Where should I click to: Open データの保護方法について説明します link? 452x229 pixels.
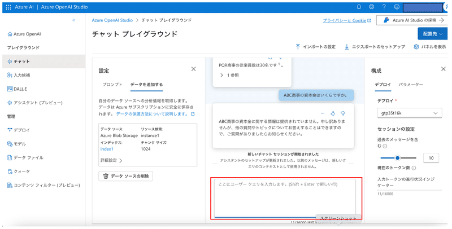155,114
